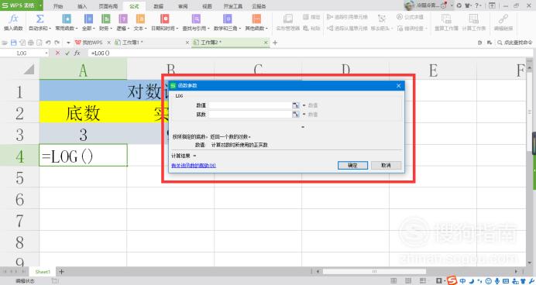Confirm formula with green checkmark icon
Screen dimensions: 536x285
pos(67,53)
